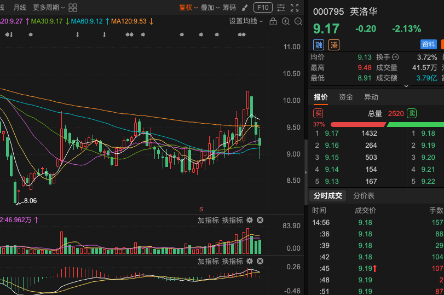Click the green sell ratio bar
Viewport: 444px width, 295px height.
click(415, 125)
